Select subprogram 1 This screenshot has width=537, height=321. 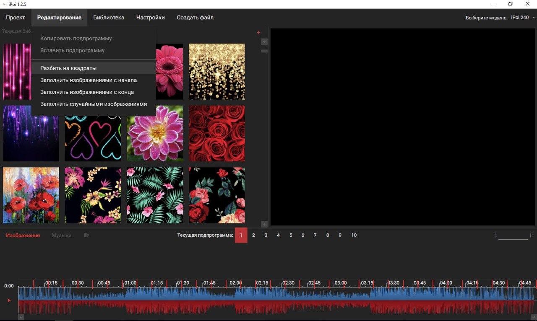(x=241, y=235)
